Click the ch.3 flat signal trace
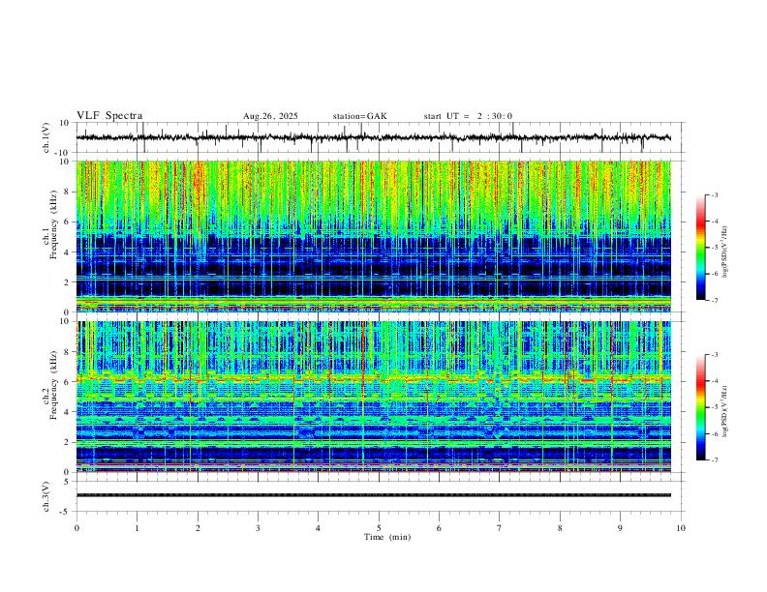Viewport: 767px width, 592px height. click(374, 495)
